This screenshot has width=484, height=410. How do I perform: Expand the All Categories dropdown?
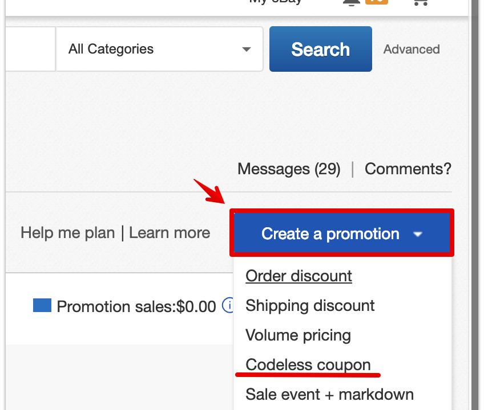pyautogui.click(x=160, y=49)
